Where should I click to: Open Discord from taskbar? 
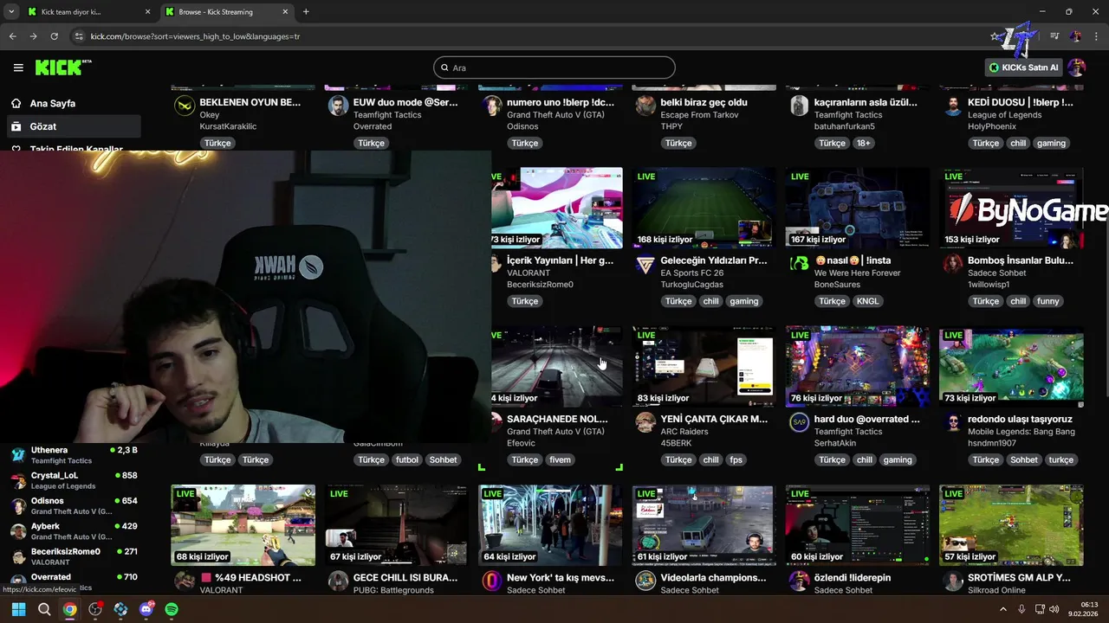point(146,609)
